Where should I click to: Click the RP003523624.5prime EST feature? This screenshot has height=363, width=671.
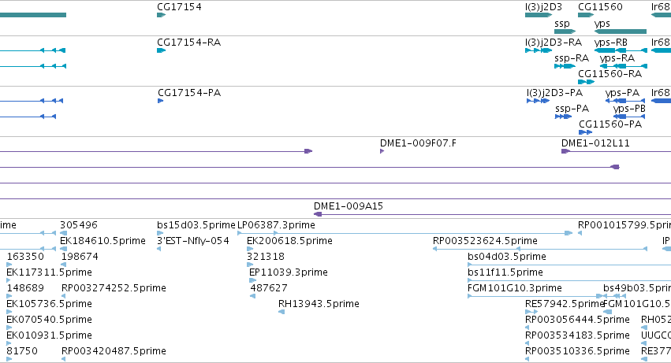pyautogui.click(x=539, y=249)
